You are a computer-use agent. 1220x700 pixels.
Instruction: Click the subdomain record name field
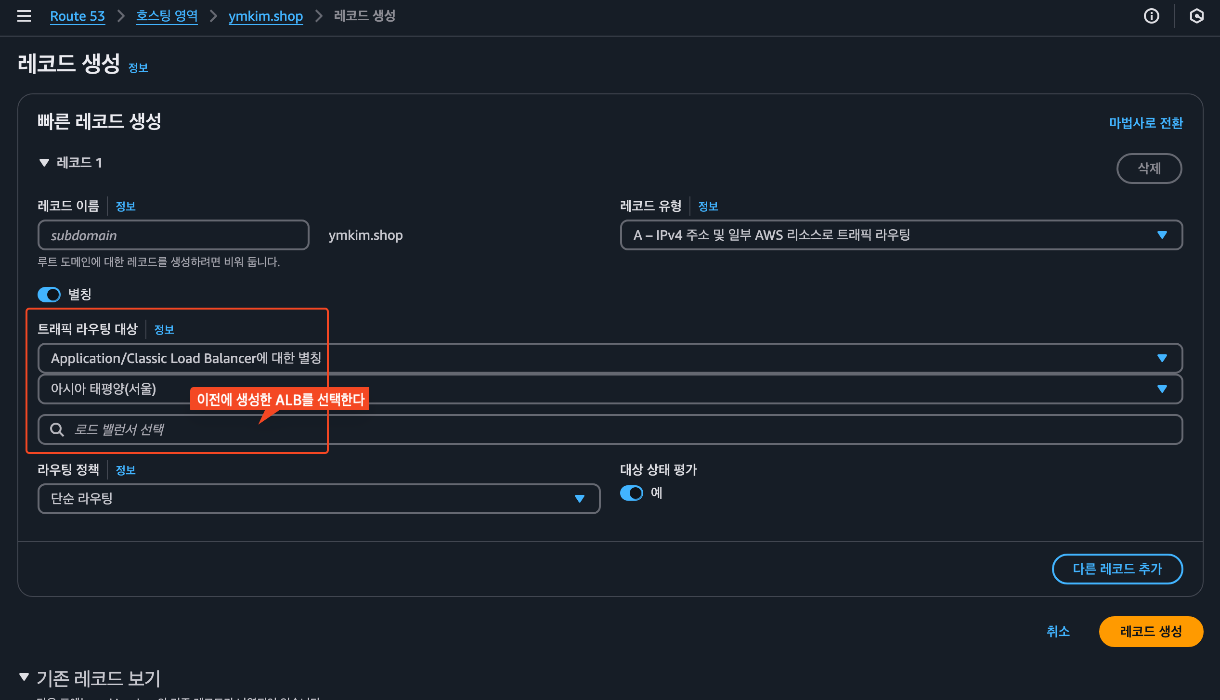coord(173,235)
